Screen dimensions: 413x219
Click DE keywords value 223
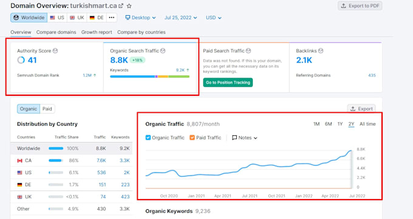[125, 185]
